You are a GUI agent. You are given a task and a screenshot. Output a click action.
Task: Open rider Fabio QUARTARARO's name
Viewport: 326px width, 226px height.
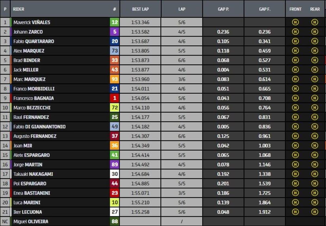(x=34, y=41)
